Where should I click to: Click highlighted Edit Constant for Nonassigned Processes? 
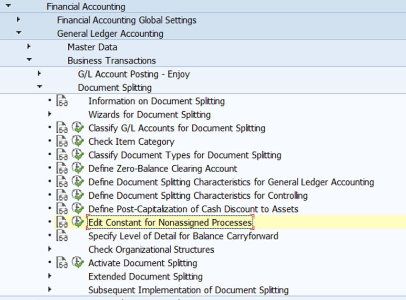click(170, 222)
